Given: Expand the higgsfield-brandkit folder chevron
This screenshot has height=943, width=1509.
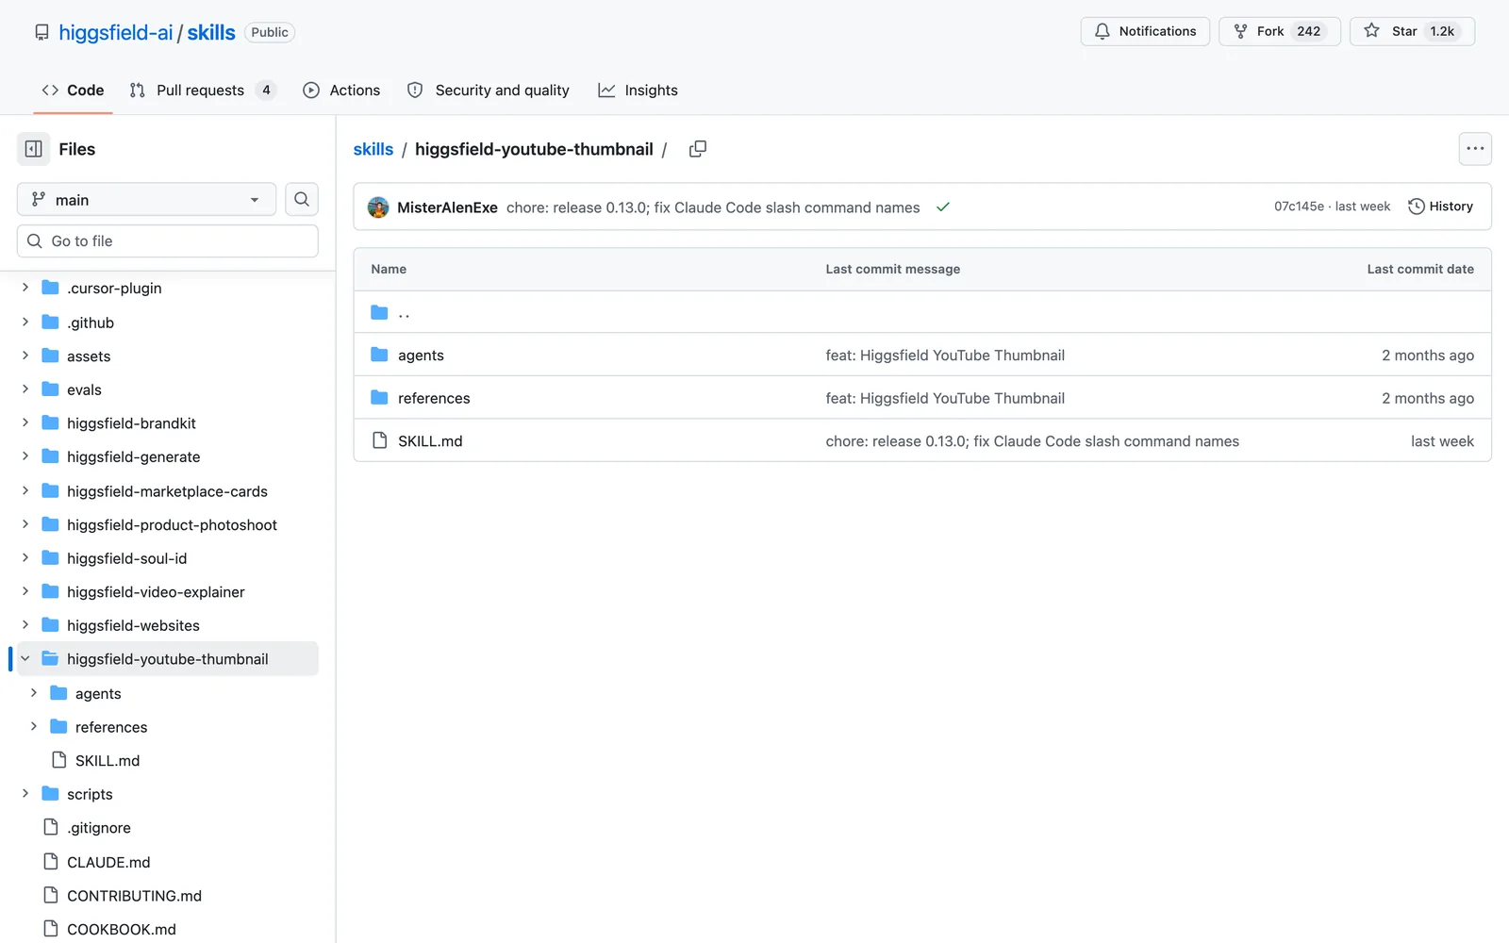Looking at the screenshot, I should [25, 422].
